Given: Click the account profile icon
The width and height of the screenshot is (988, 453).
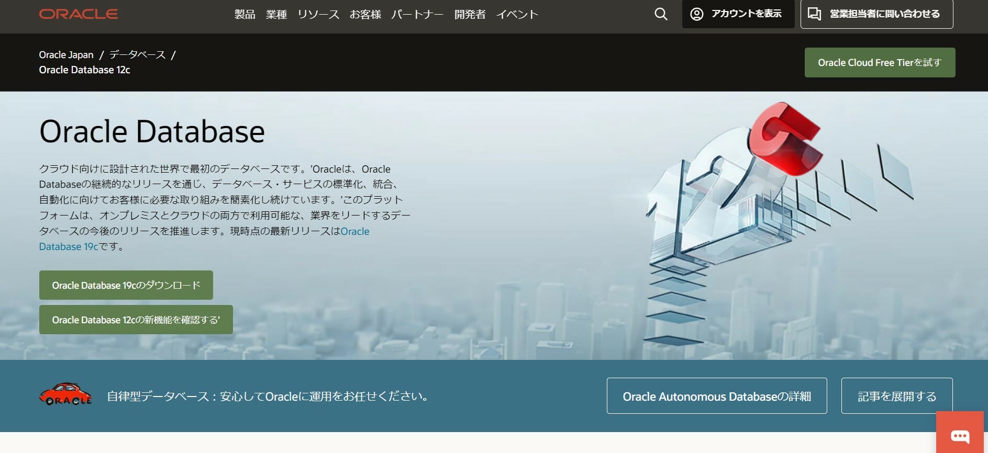Looking at the screenshot, I should pyautogui.click(x=696, y=14).
